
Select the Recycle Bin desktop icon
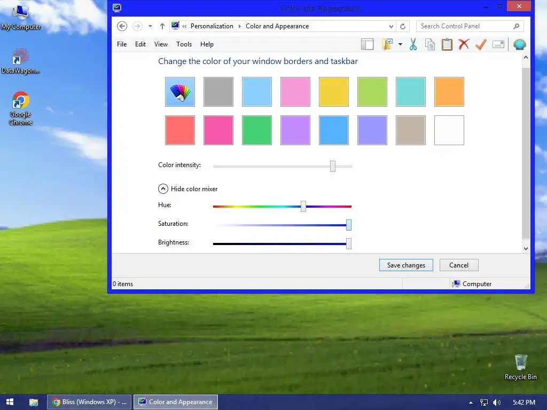pos(520,367)
